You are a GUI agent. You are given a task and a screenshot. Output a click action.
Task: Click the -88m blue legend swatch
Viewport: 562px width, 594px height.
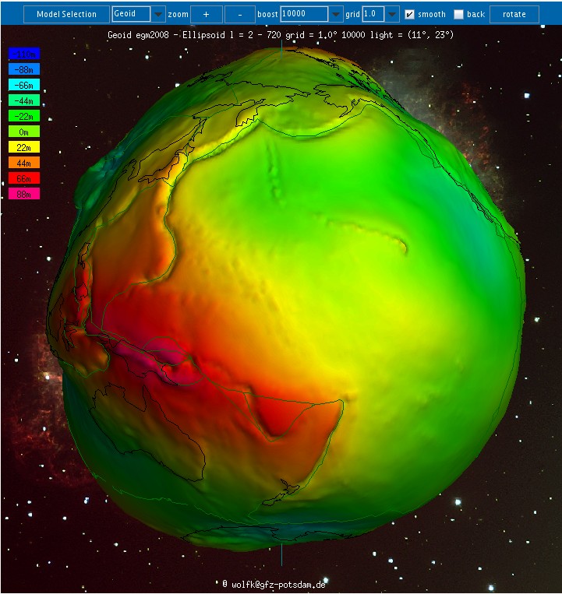tap(24, 70)
